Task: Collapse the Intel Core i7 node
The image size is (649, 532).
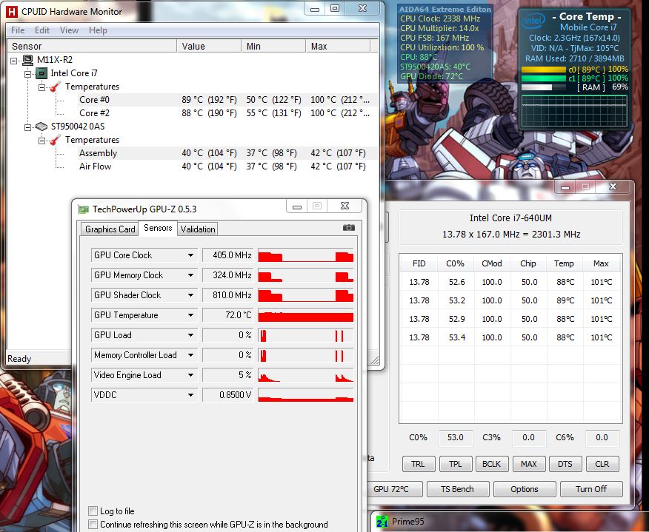Action: 27,73
